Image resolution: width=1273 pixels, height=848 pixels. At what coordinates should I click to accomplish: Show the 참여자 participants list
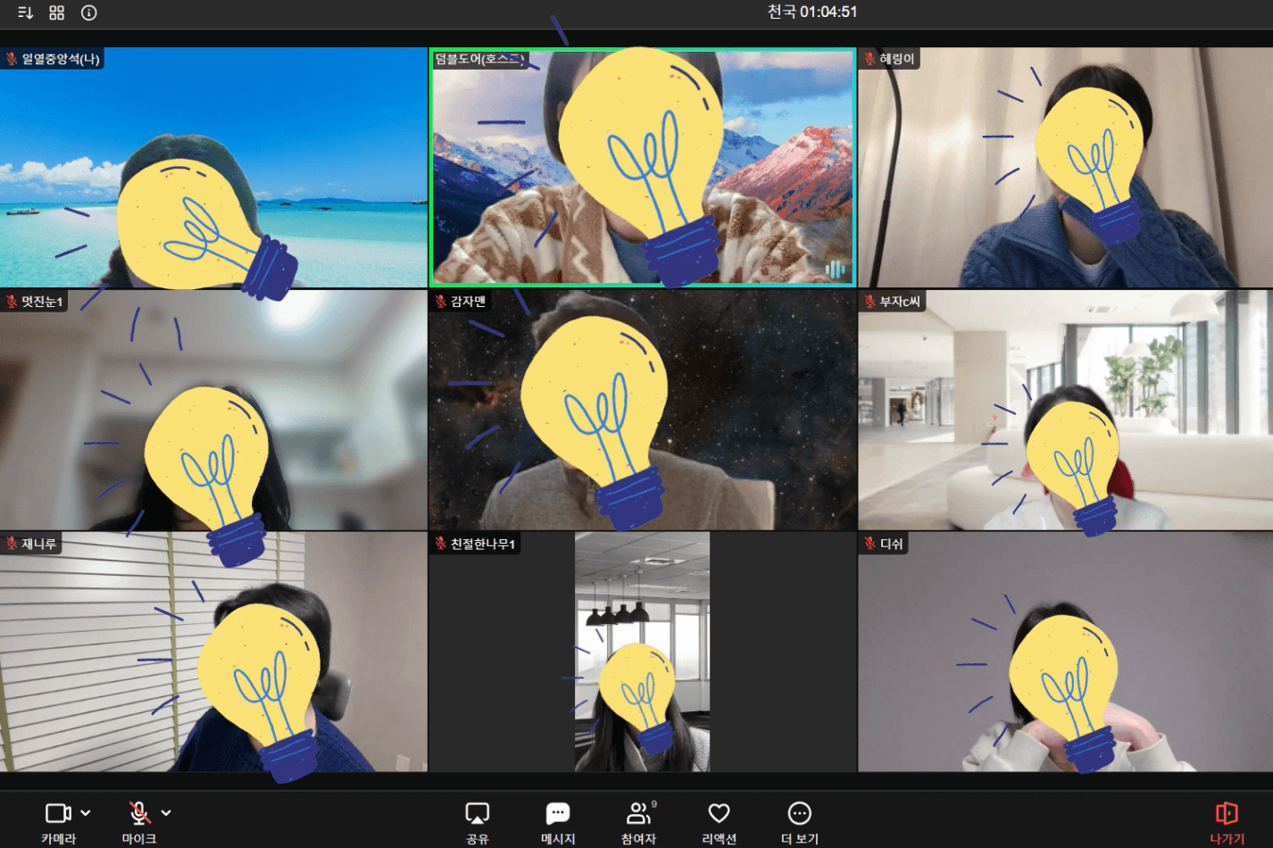coord(639,822)
